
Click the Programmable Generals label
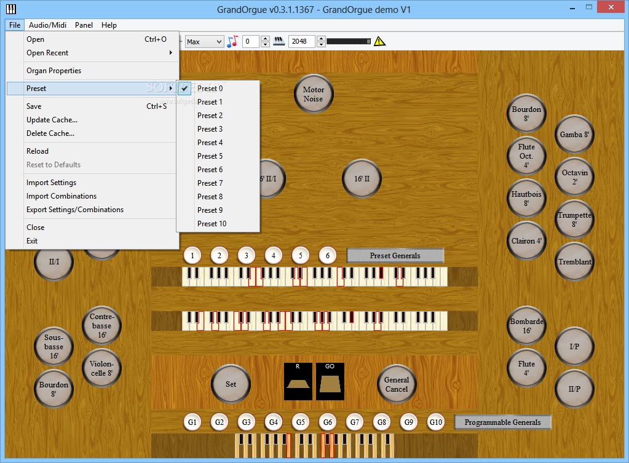click(502, 422)
